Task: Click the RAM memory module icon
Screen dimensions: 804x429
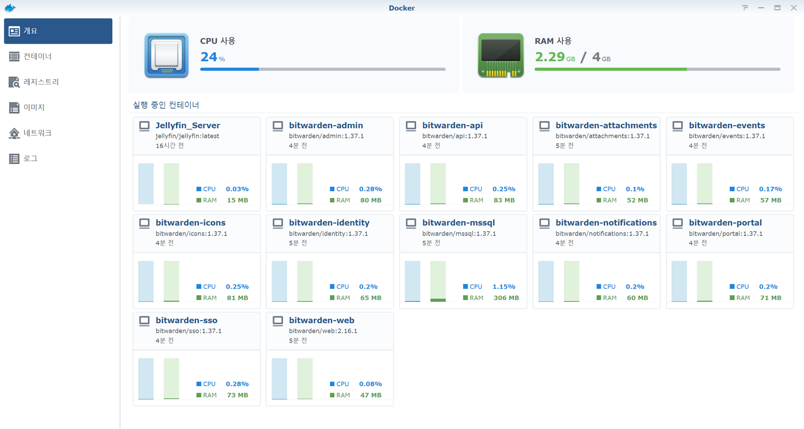Action: (501, 55)
